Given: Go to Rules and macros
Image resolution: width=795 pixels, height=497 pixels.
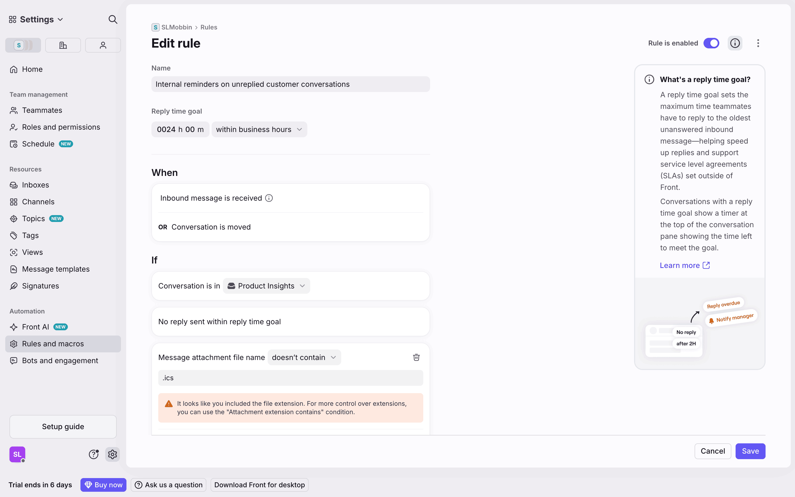Looking at the screenshot, I should click(x=53, y=344).
